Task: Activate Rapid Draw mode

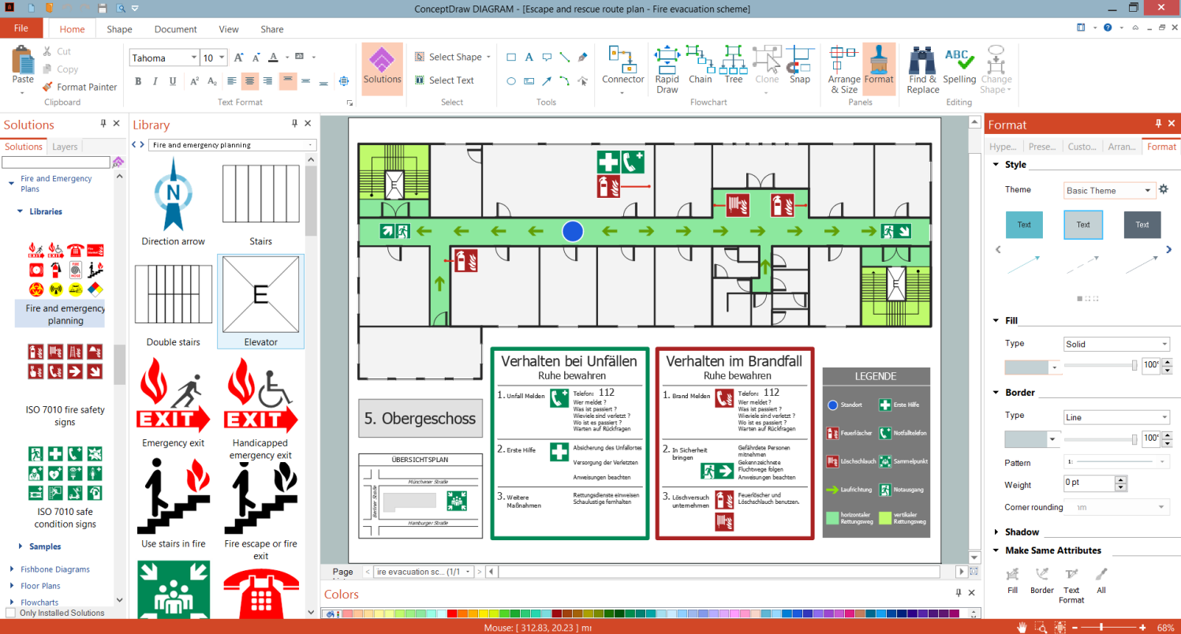Action: [667, 69]
